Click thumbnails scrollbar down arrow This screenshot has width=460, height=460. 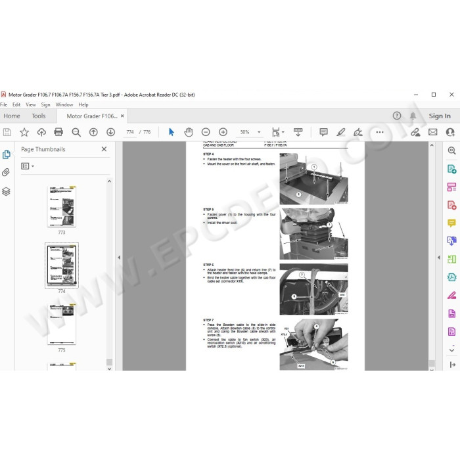pyautogui.click(x=110, y=369)
